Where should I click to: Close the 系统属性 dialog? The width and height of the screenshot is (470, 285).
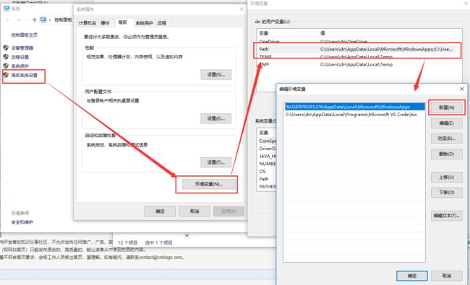(242, 9)
